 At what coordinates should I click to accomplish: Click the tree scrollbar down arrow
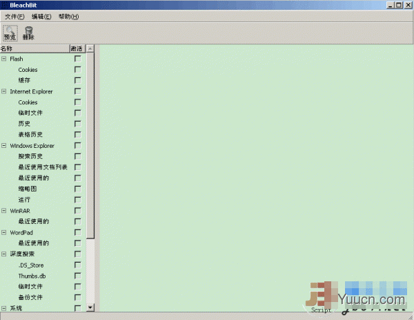tap(90, 308)
